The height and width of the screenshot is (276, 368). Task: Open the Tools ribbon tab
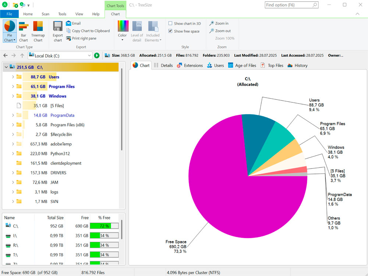click(62, 14)
